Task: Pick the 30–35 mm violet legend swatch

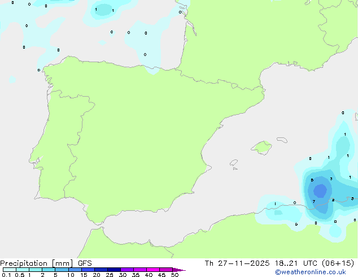Action: point(127,270)
